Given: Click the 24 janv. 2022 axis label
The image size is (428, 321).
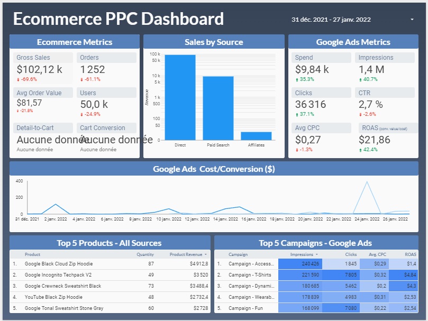Looking at the screenshot, I should click(367, 219).
